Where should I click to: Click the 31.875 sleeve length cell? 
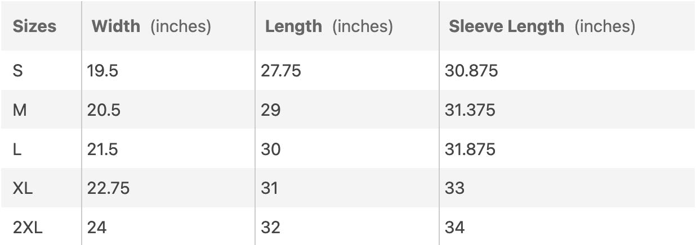470,149
